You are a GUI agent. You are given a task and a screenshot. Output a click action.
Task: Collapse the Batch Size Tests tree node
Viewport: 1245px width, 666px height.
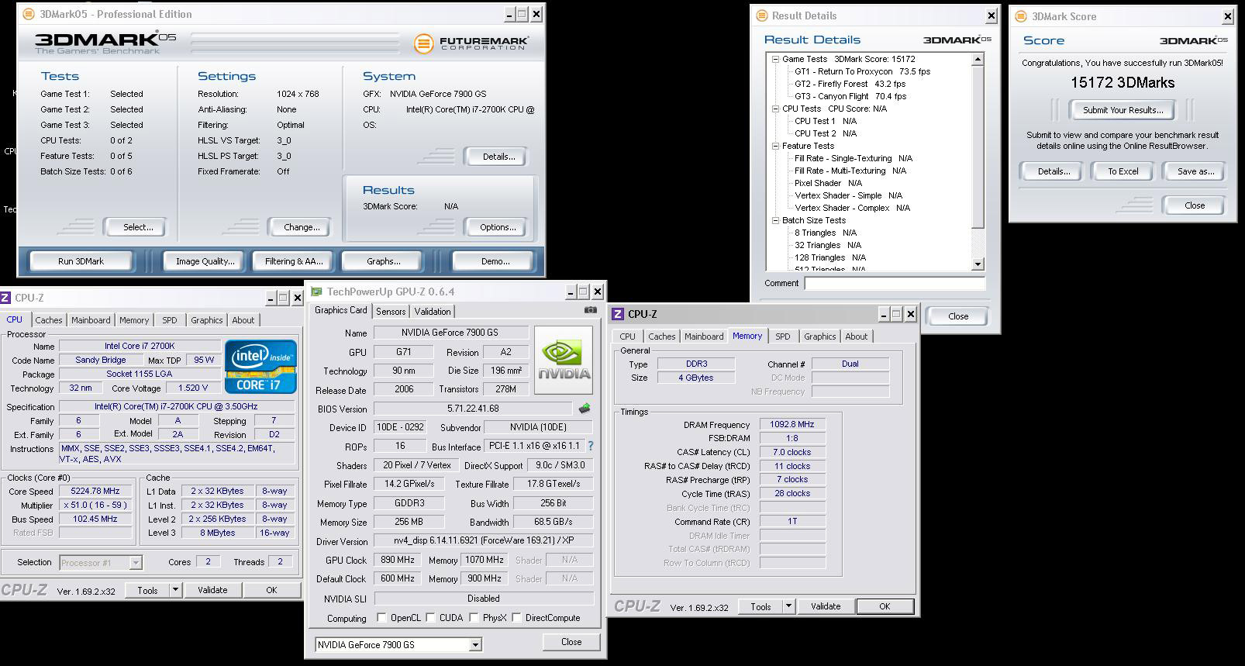tap(775, 220)
